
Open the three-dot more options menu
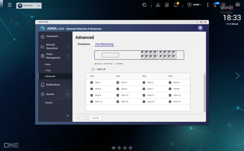pyautogui.click(x=208, y=5)
